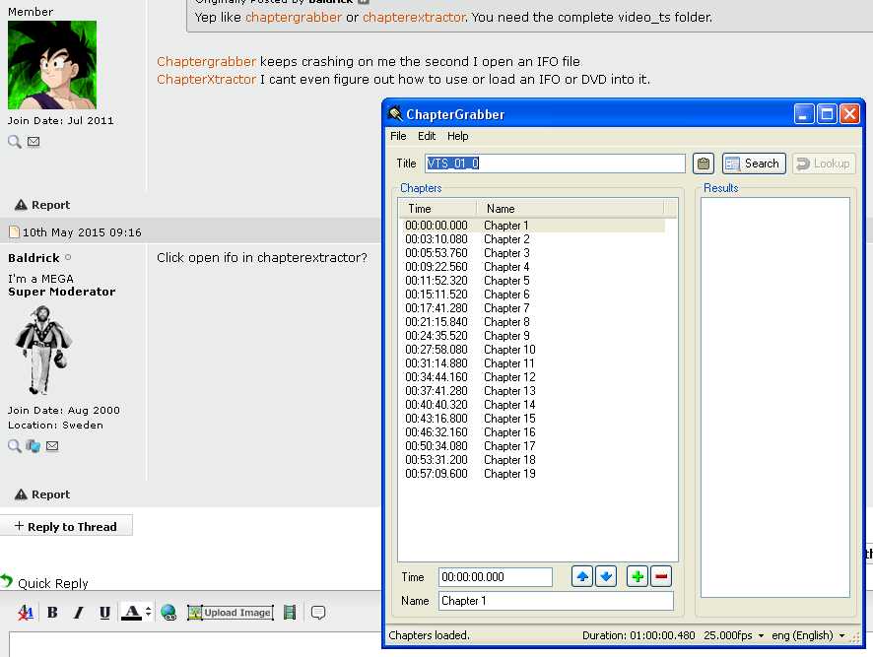Open the Edit menu in ChapterGrabber
The image size is (873, 657).
427,136
